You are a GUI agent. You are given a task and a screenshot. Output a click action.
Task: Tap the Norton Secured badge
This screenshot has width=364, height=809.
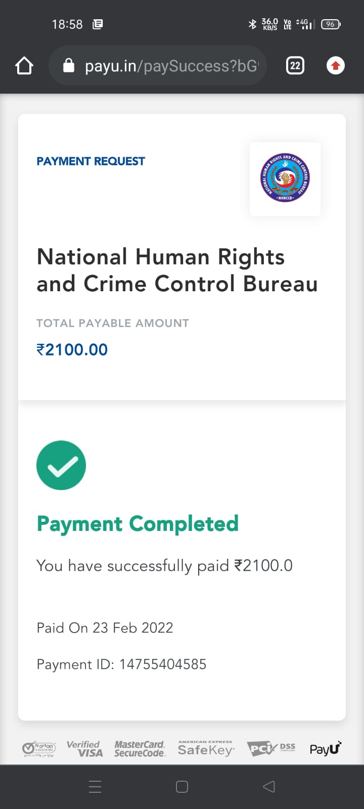tap(39, 748)
